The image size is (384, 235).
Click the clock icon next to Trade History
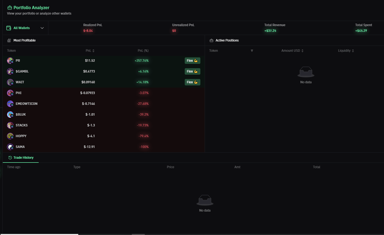10,157
